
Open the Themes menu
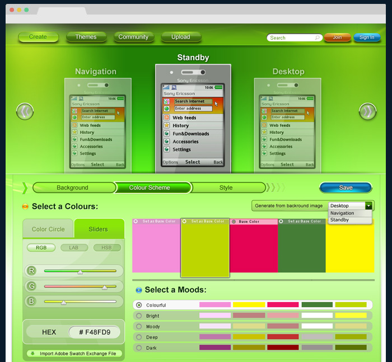[x=86, y=37]
